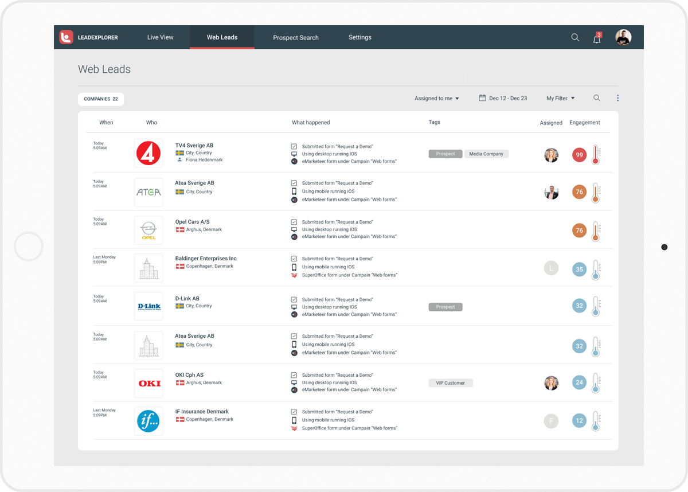Click the search icon in the filter toolbar
This screenshot has width=688, height=492.
point(597,98)
